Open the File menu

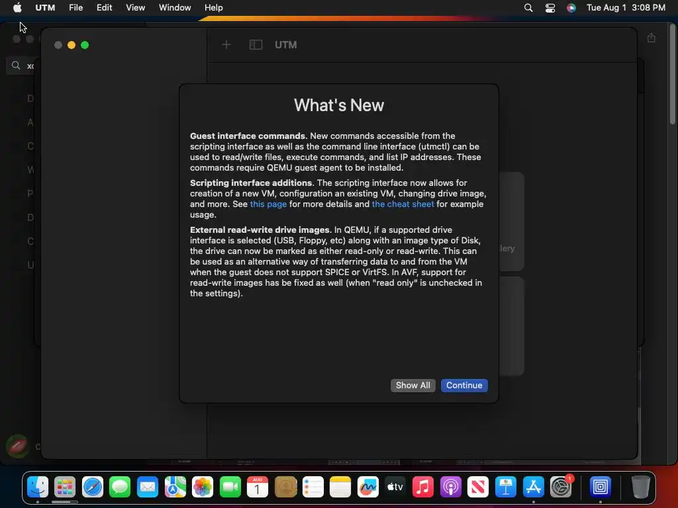point(75,7)
